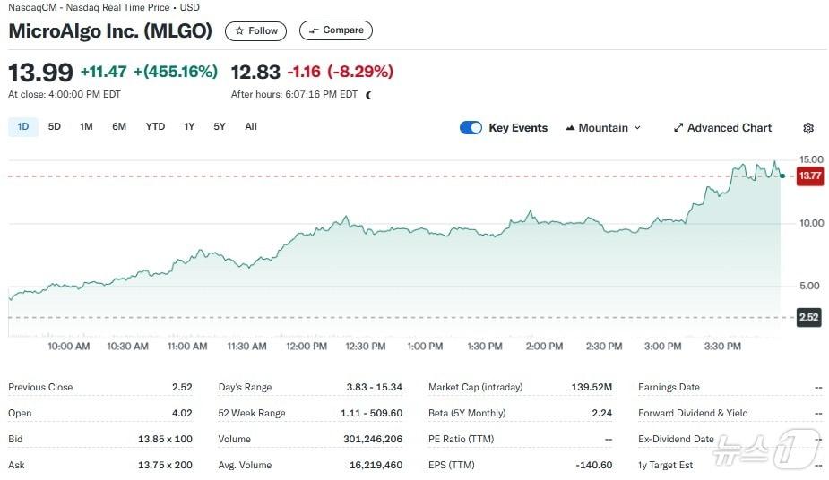Select the 1D time range tab
The width and height of the screenshot is (829, 480).
23,127
